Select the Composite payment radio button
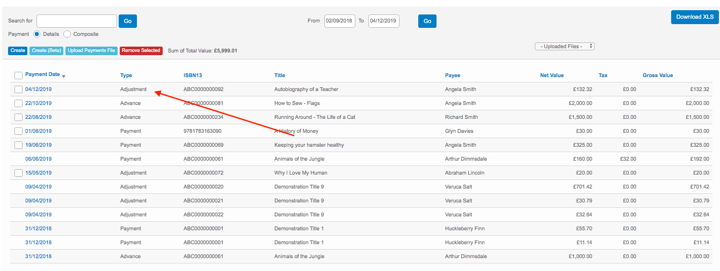 pyautogui.click(x=67, y=34)
